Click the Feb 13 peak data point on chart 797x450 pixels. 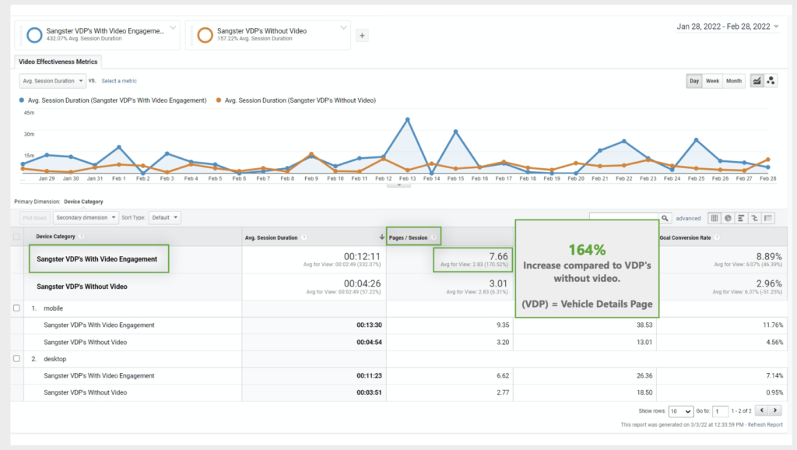[408, 120]
